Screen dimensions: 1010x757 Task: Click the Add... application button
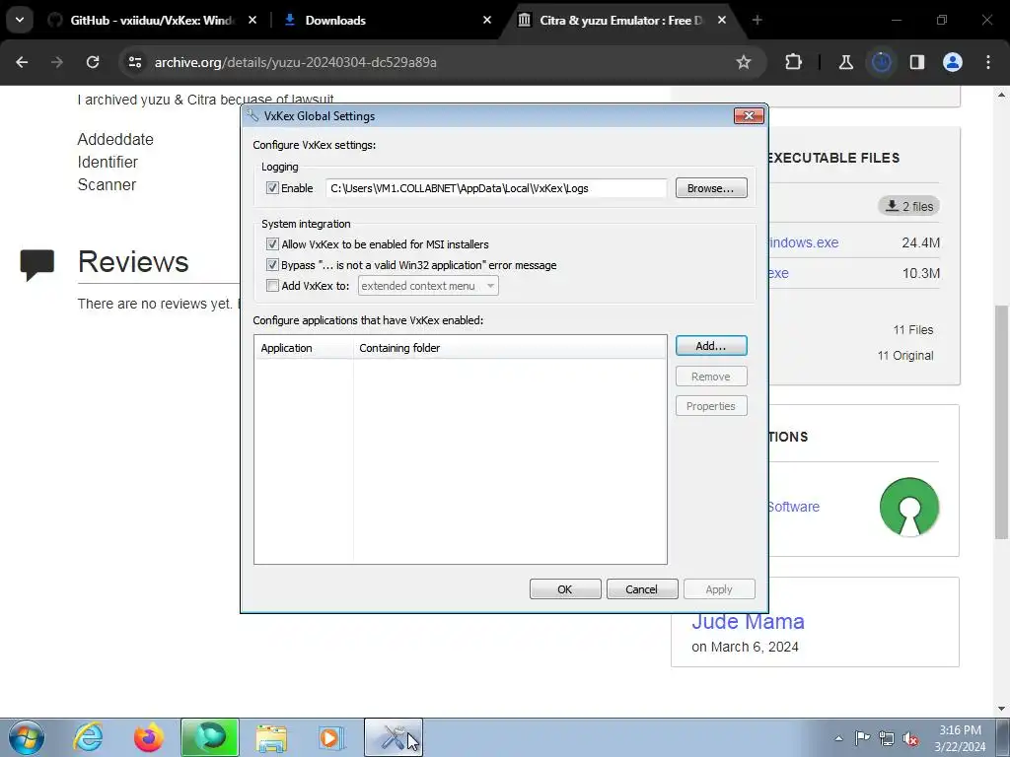point(711,346)
